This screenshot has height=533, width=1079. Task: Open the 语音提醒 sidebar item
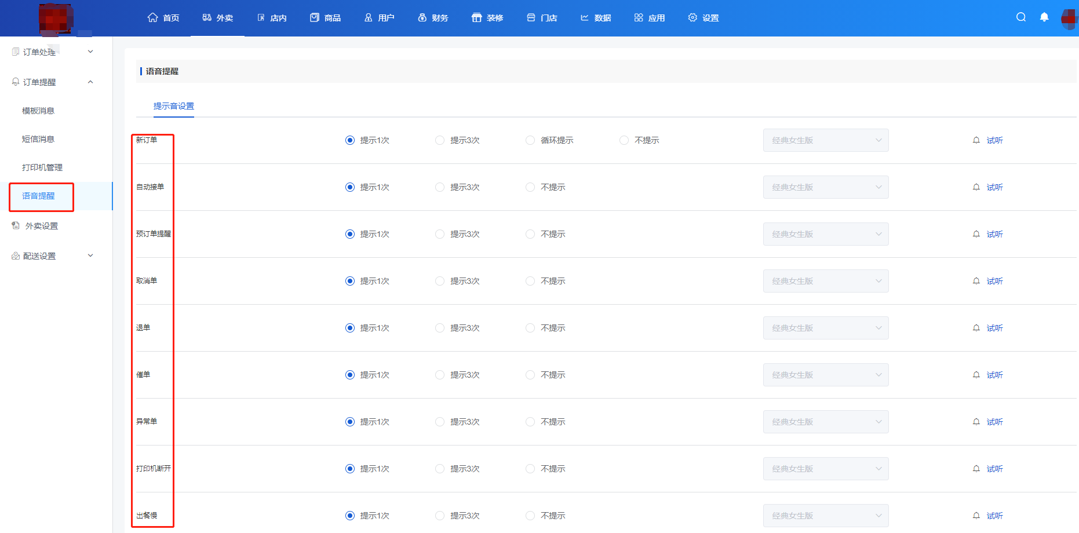pyautogui.click(x=38, y=196)
